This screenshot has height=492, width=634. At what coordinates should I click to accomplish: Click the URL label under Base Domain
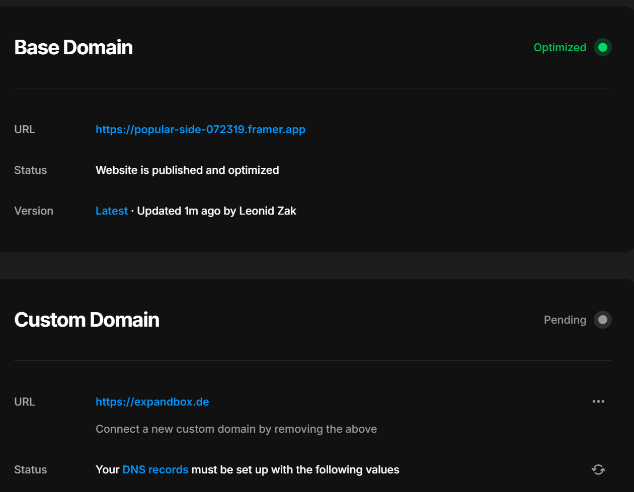[x=25, y=130]
